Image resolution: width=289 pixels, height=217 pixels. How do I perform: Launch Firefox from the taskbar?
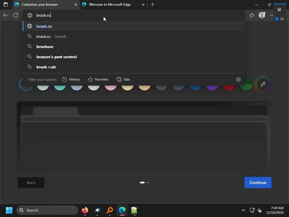coord(85,210)
